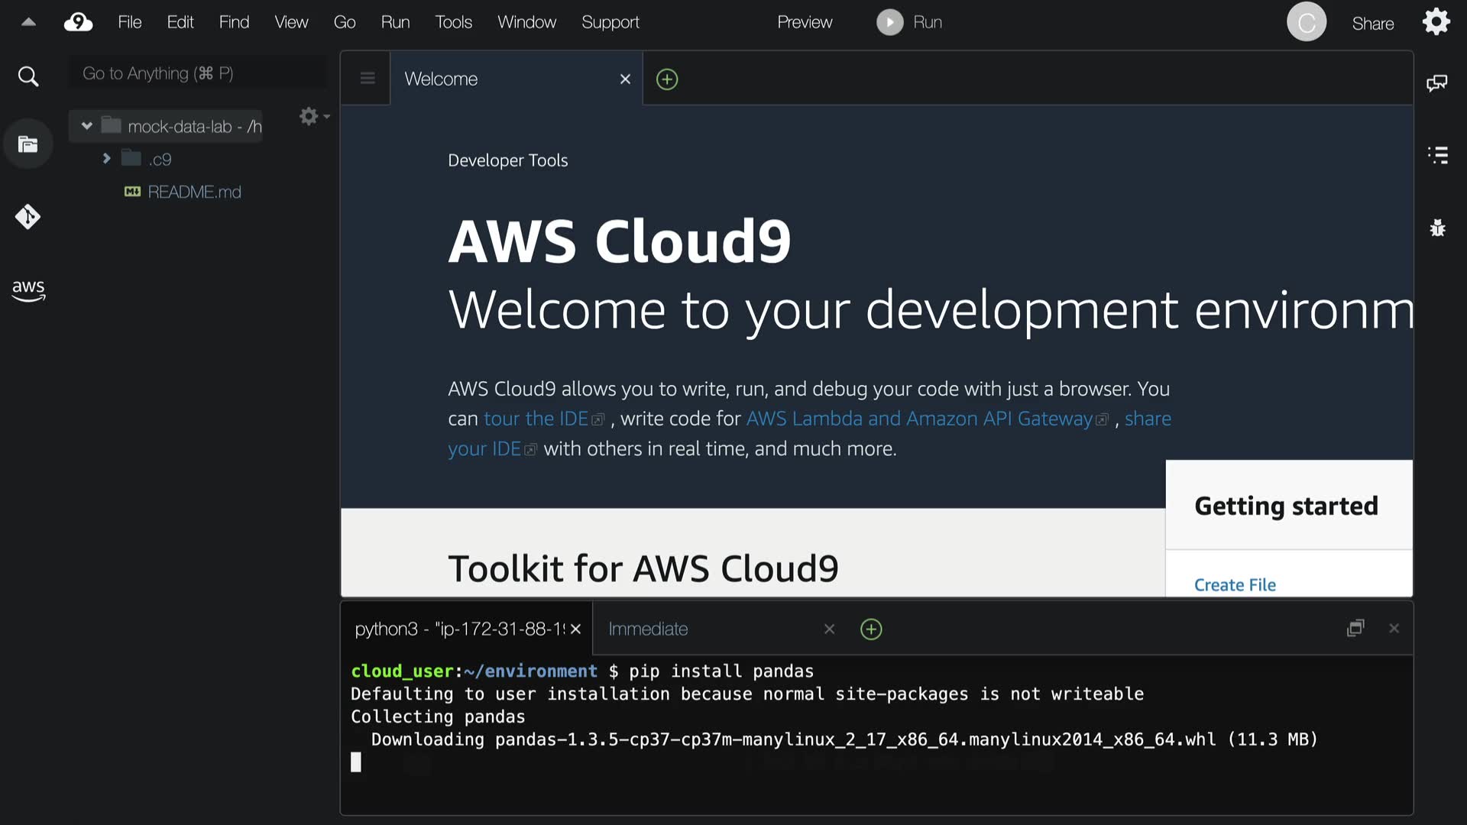The height and width of the screenshot is (825, 1467).
Task: Add a new editor tab with plus
Action: (x=667, y=79)
